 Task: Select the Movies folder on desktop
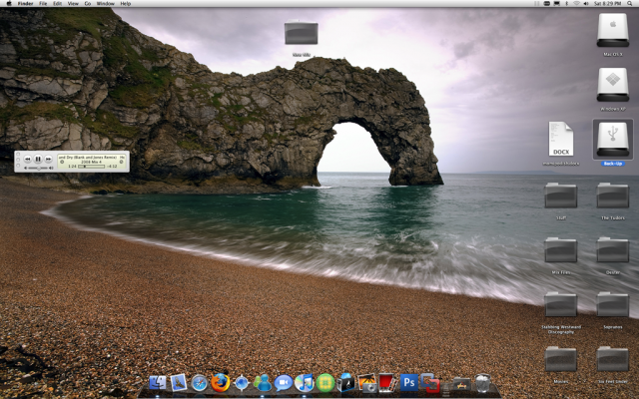[x=561, y=359]
